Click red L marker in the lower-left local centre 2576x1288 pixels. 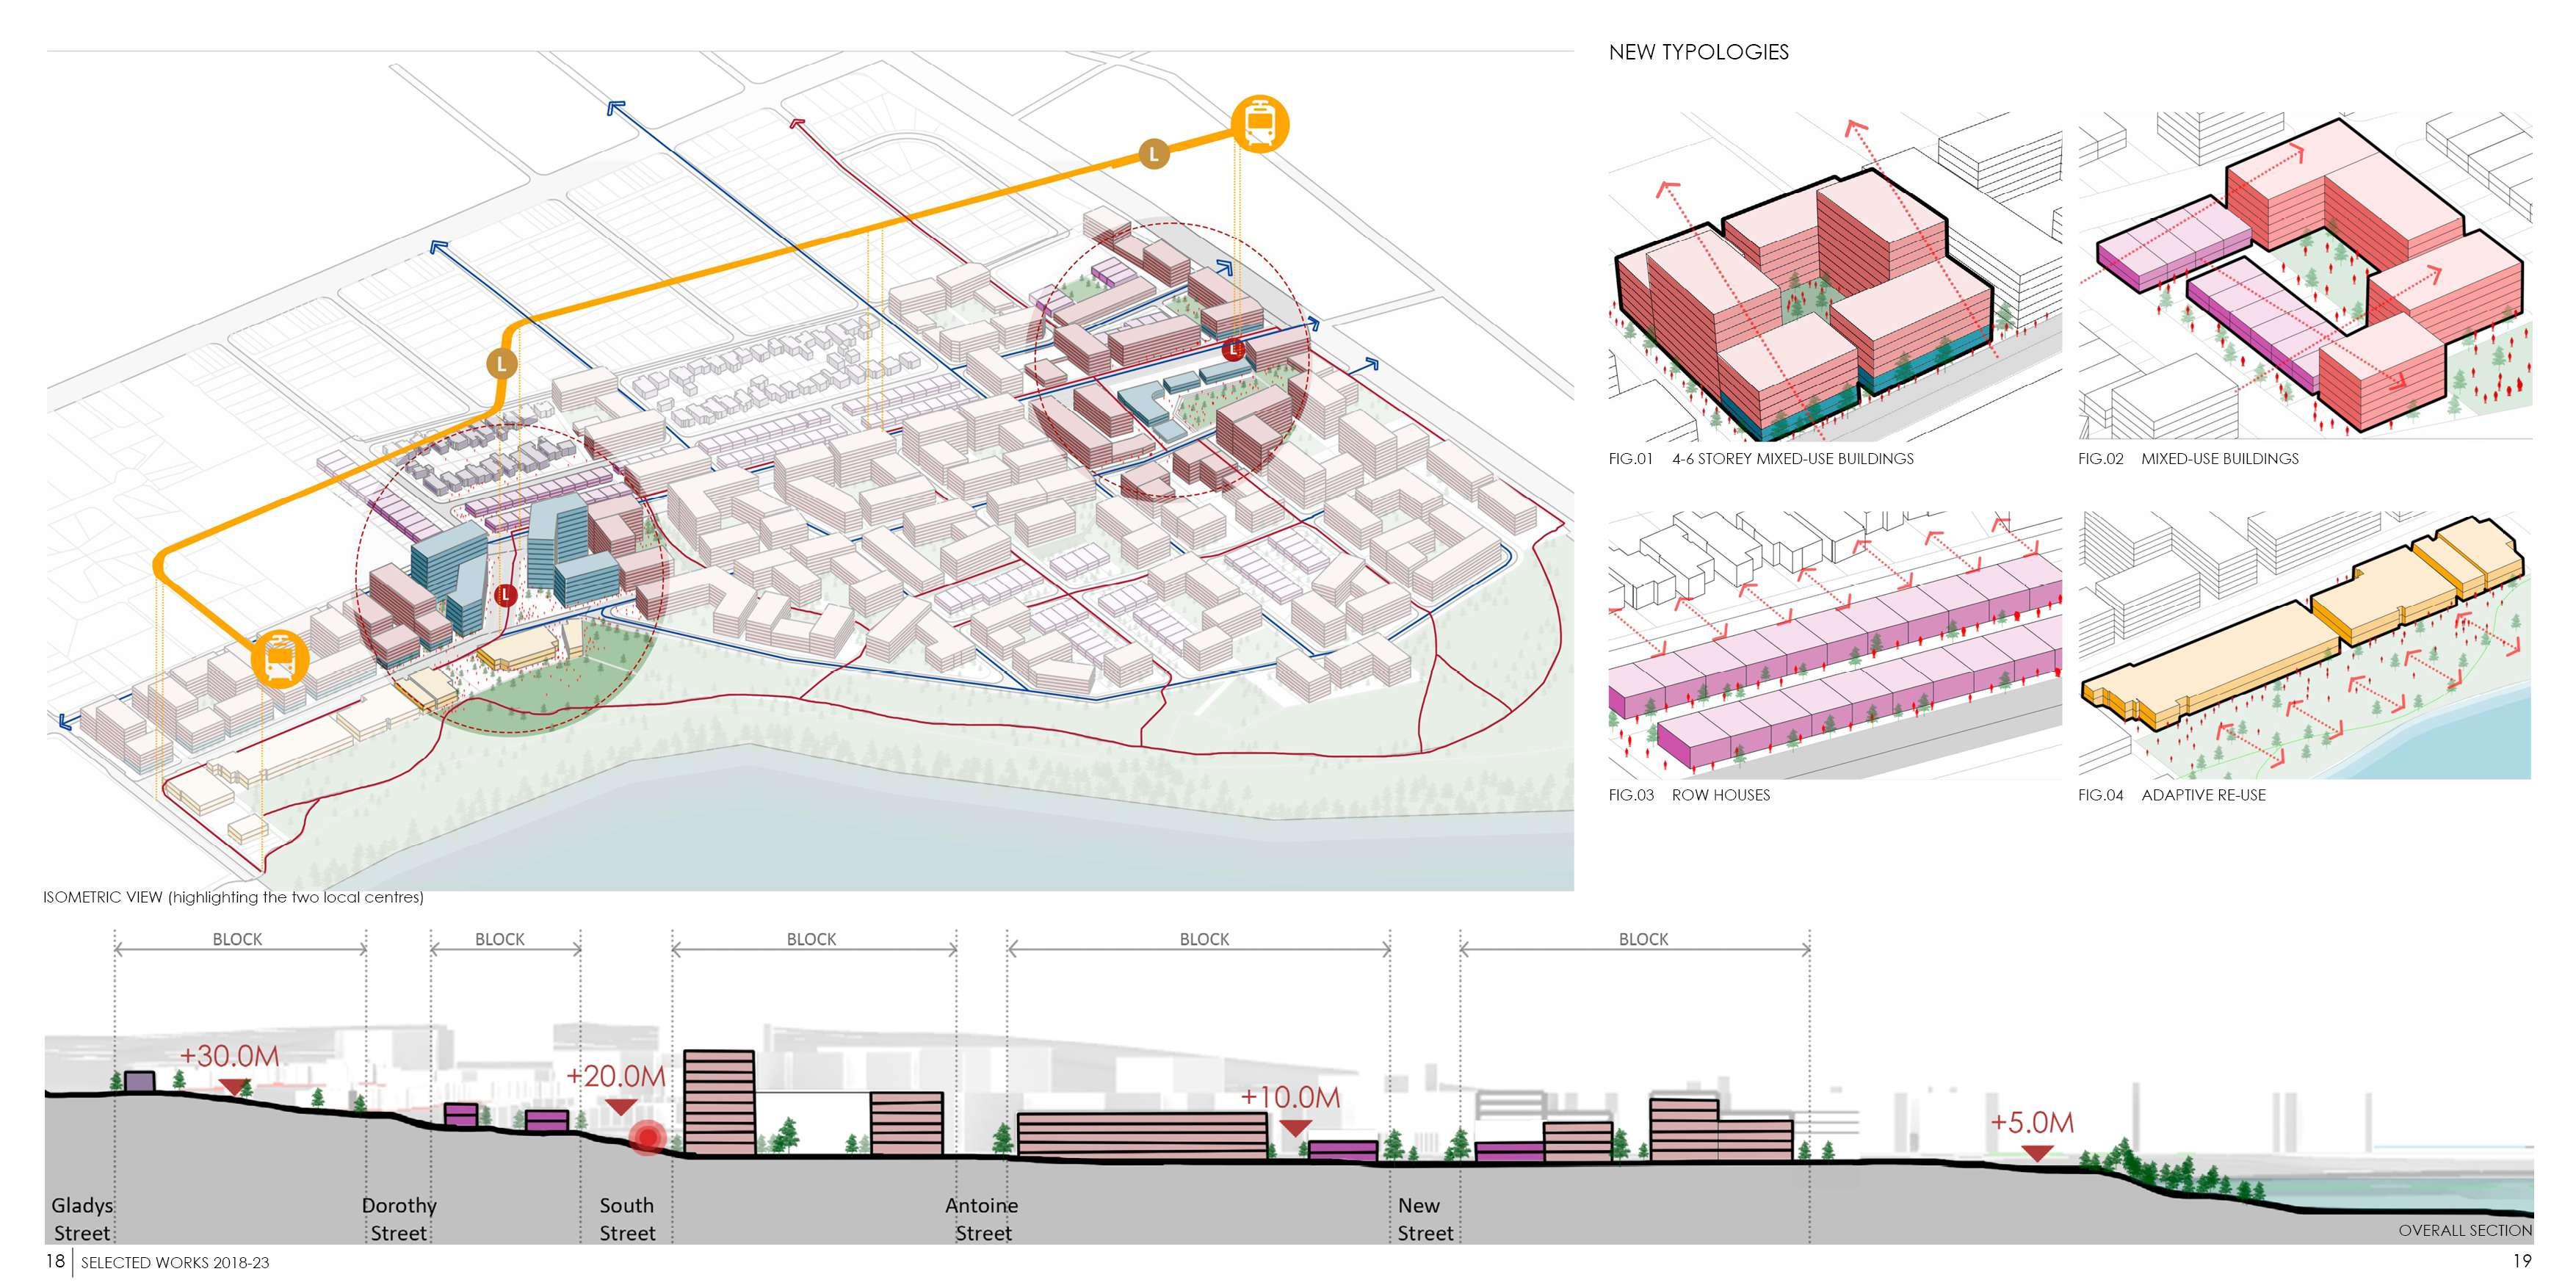(506, 595)
